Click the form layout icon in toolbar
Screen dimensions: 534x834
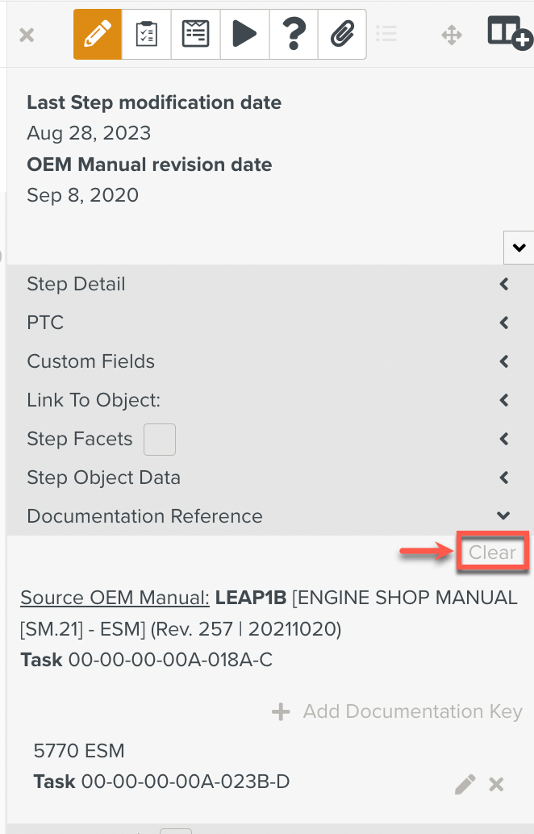click(x=195, y=35)
